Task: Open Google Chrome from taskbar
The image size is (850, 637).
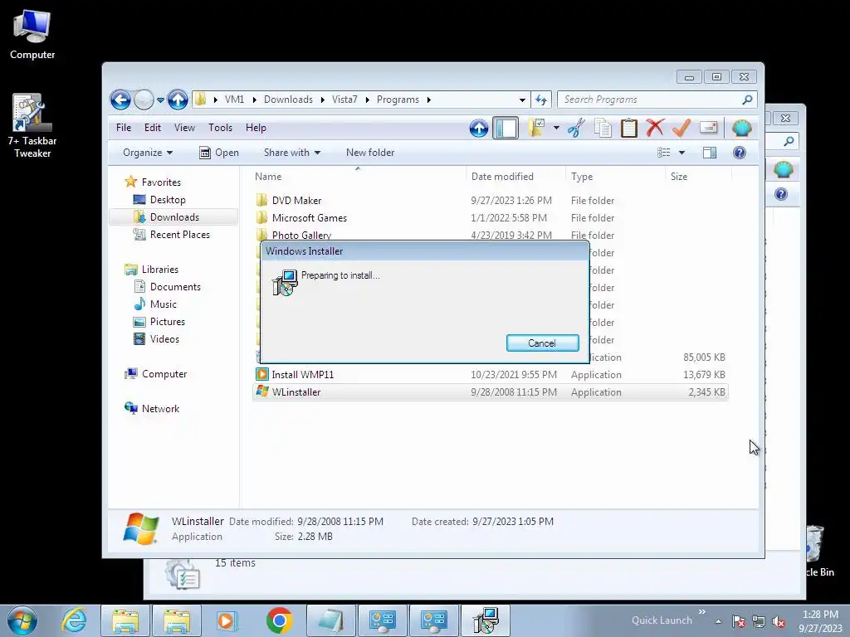Action: (x=280, y=620)
